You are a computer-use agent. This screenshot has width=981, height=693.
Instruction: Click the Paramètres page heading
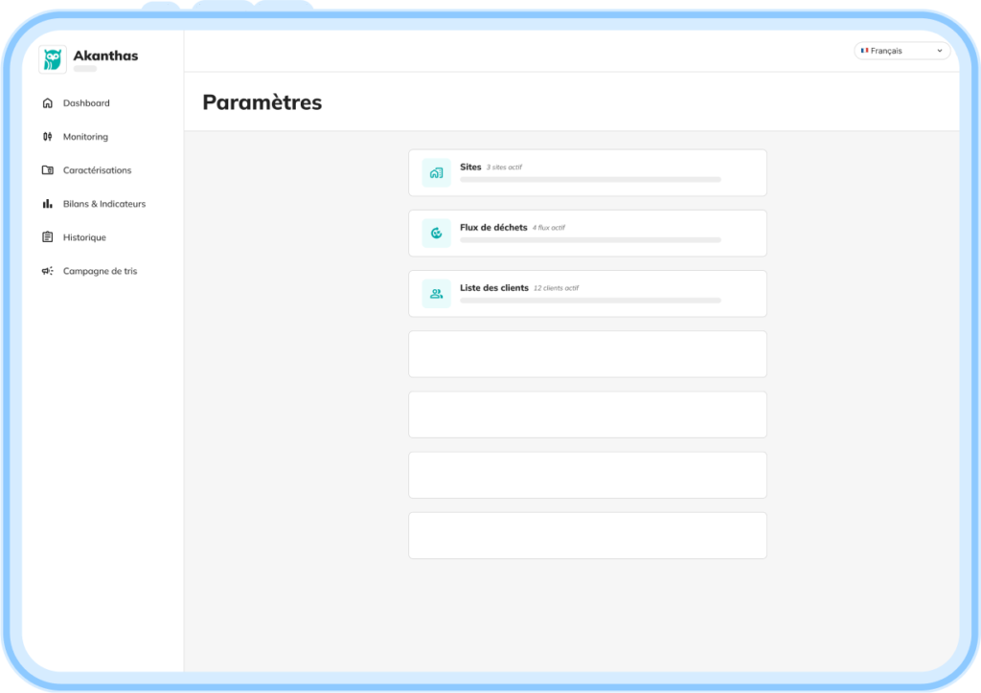(x=262, y=102)
